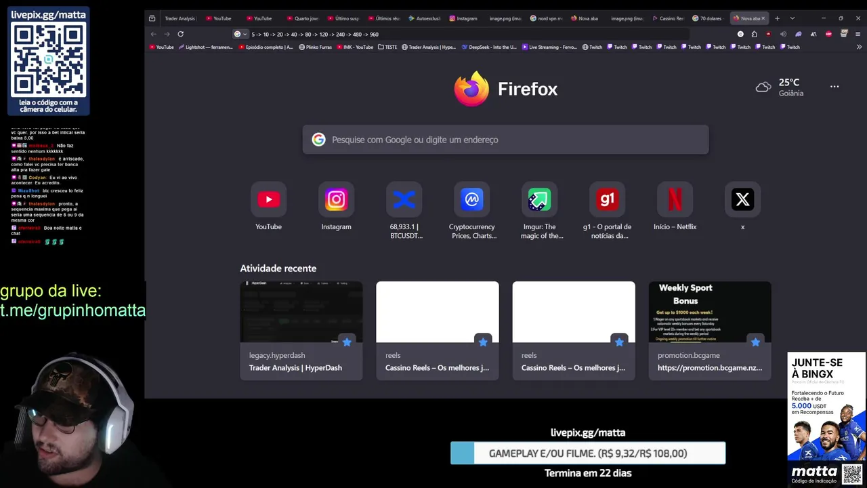
Task: Open the Imgur shortcut tile
Action: pyautogui.click(x=539, y=211)
